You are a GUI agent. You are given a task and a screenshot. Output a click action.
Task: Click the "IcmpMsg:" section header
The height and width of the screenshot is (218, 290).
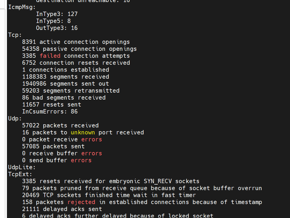[22, 7]
